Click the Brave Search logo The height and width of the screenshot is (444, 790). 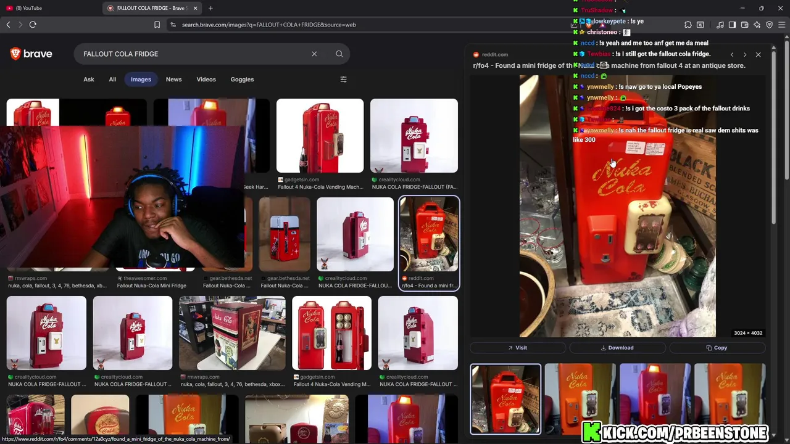tap(31, 54)
